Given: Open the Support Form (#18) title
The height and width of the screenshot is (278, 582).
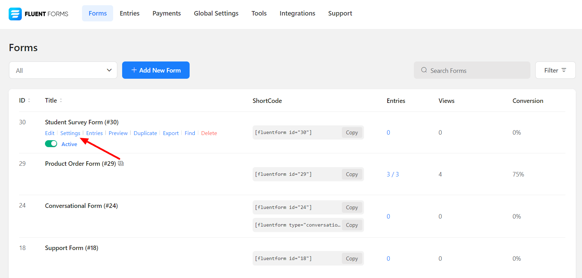Looking at the screenshot, I should [x=72, y=248].
